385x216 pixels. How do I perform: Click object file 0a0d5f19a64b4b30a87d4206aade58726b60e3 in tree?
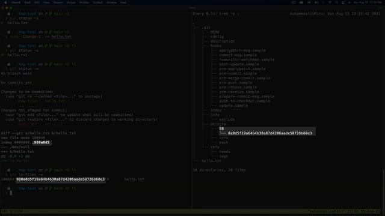tap(270, 133)
